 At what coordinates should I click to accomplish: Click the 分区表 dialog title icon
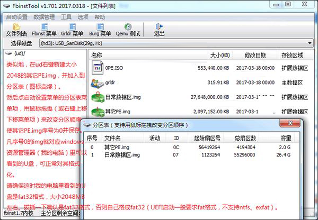(x=87, y=124)
